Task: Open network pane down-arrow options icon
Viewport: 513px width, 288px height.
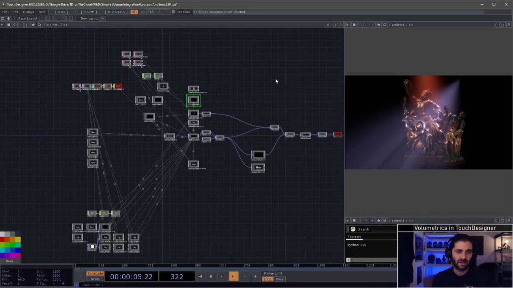Action: (x=340, y=25)
